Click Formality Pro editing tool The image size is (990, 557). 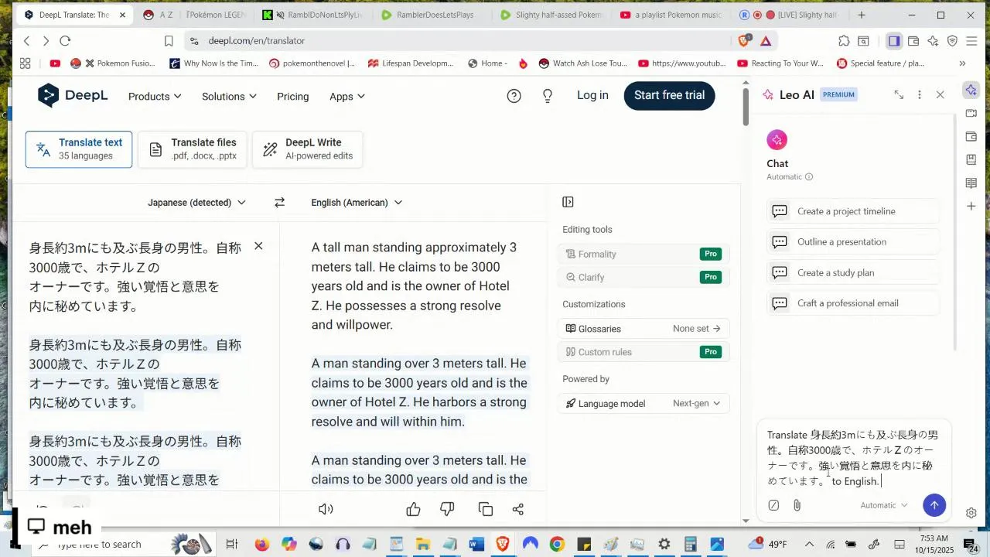coord(643,254)
